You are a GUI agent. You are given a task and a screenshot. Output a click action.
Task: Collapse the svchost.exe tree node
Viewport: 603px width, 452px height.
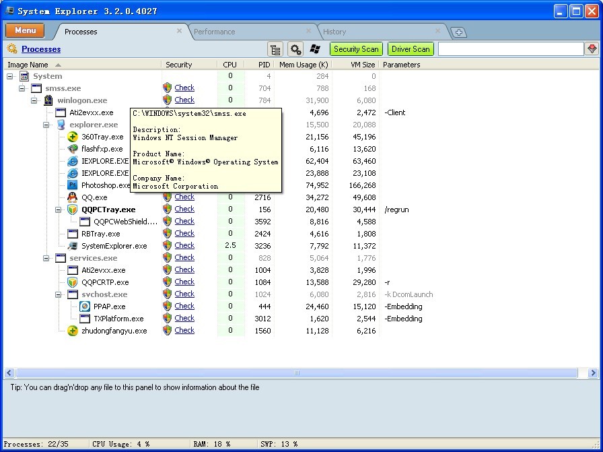59,294
